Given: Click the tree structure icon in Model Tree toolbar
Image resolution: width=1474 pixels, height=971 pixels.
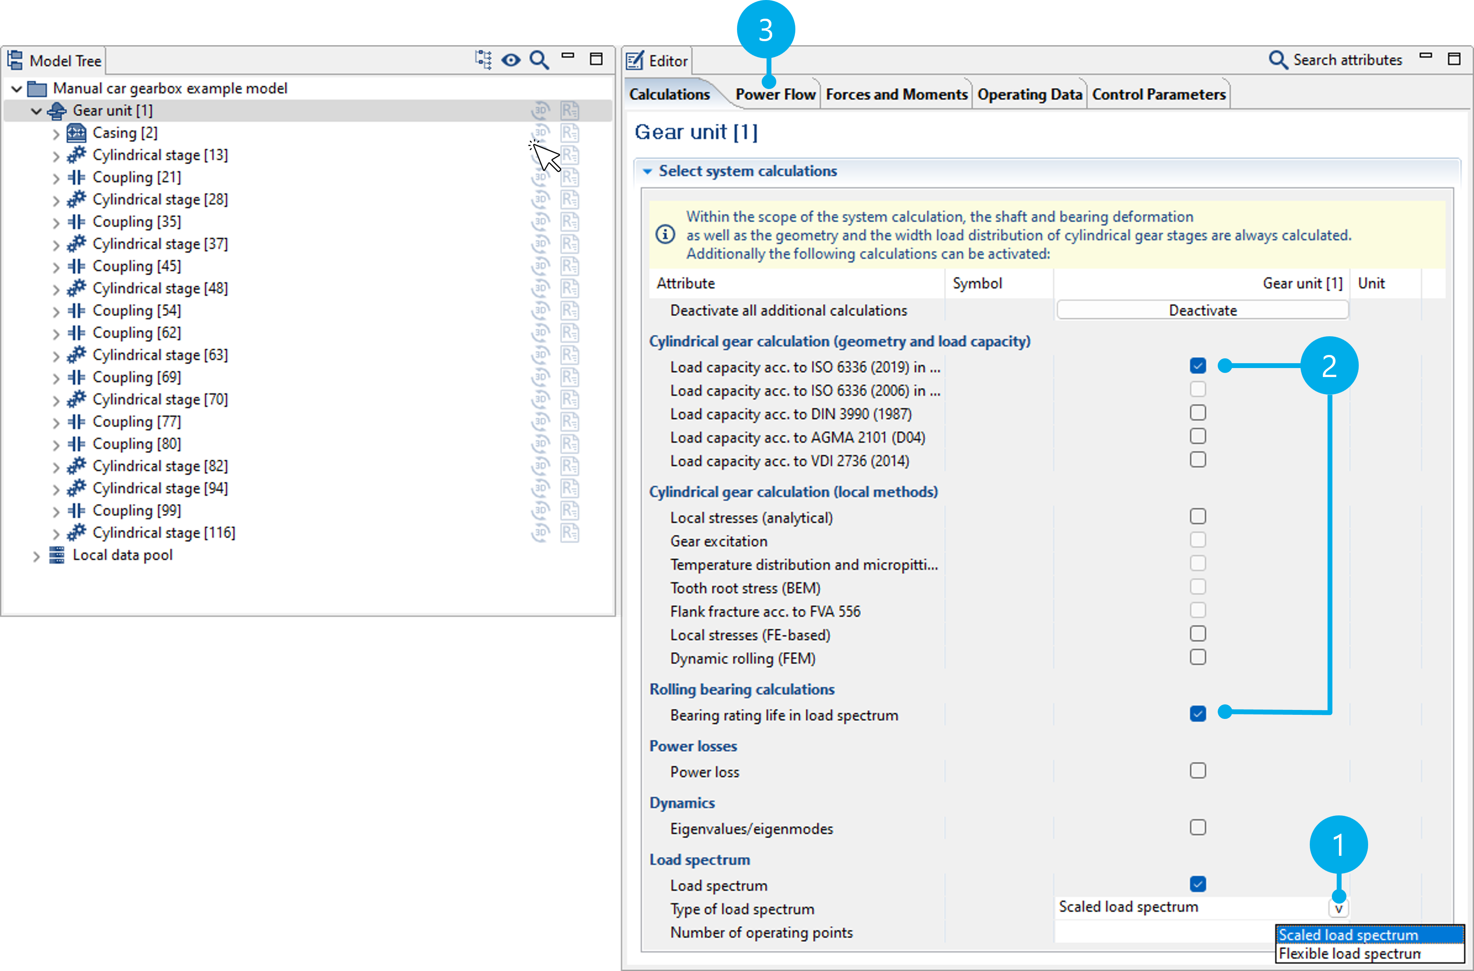Looking at the screenshot, I should click(483, 60).
